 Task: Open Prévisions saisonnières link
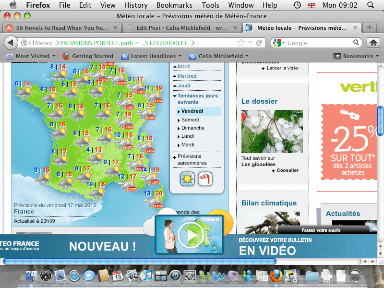192,159
